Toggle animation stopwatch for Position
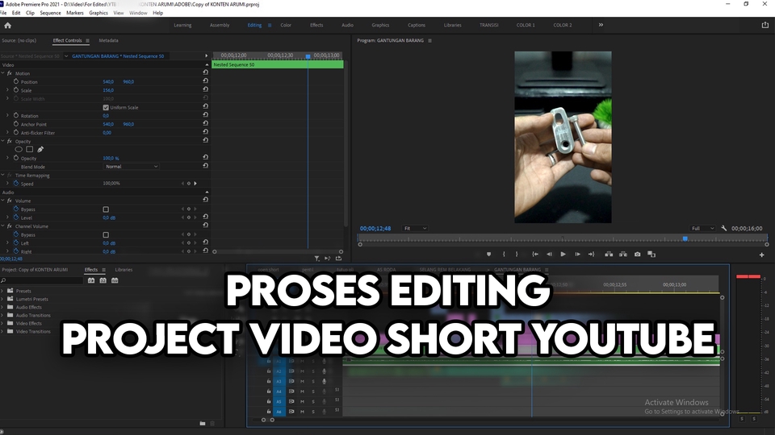 click(16, 81)
